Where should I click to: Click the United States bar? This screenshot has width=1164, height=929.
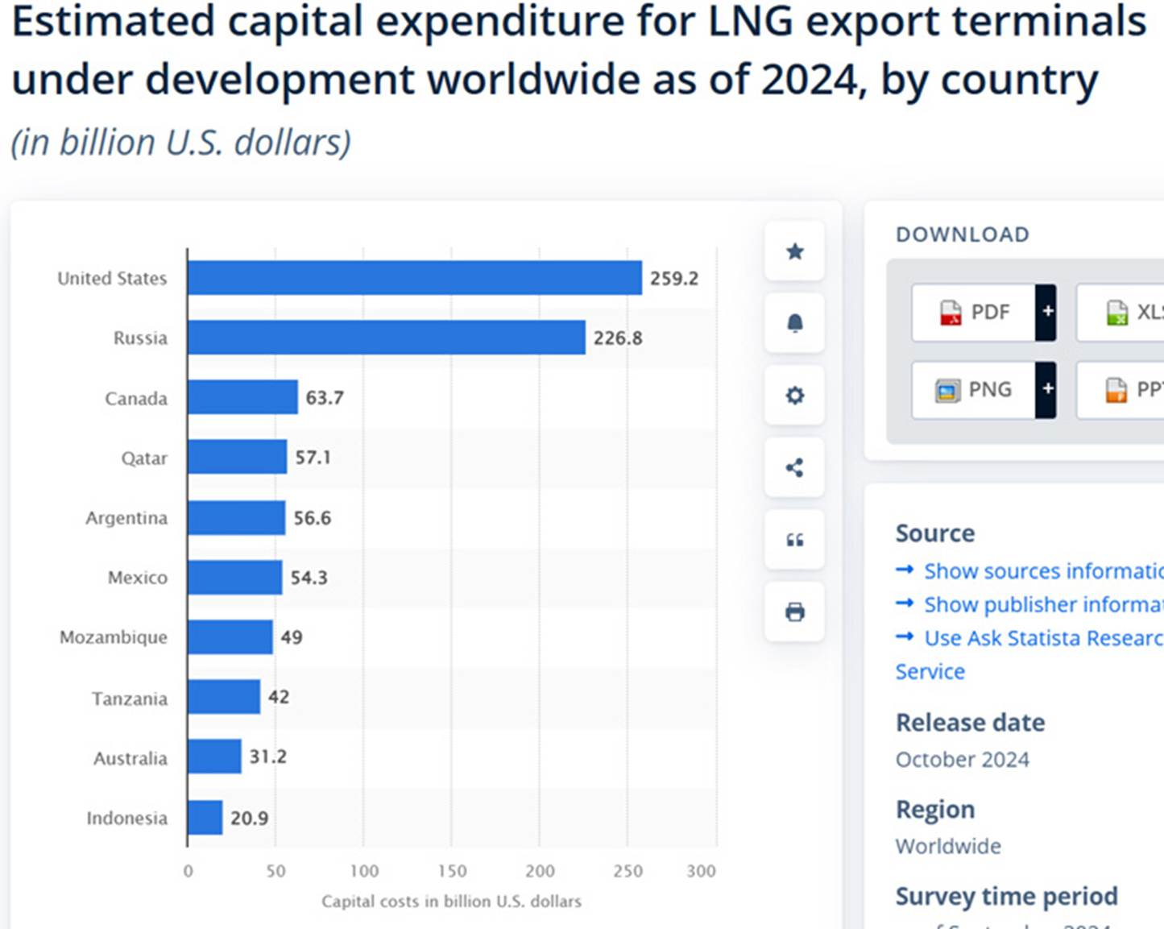point(414,278)
